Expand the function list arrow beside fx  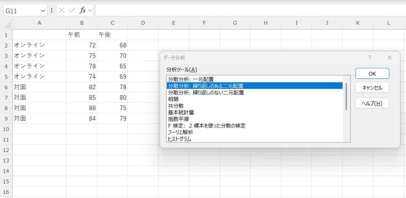90,11
